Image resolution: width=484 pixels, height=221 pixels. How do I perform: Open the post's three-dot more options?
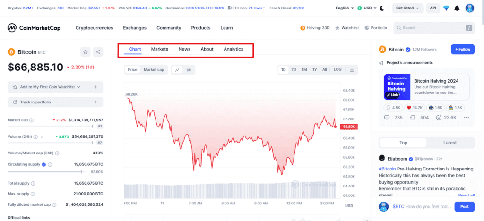tap(467, 118)
